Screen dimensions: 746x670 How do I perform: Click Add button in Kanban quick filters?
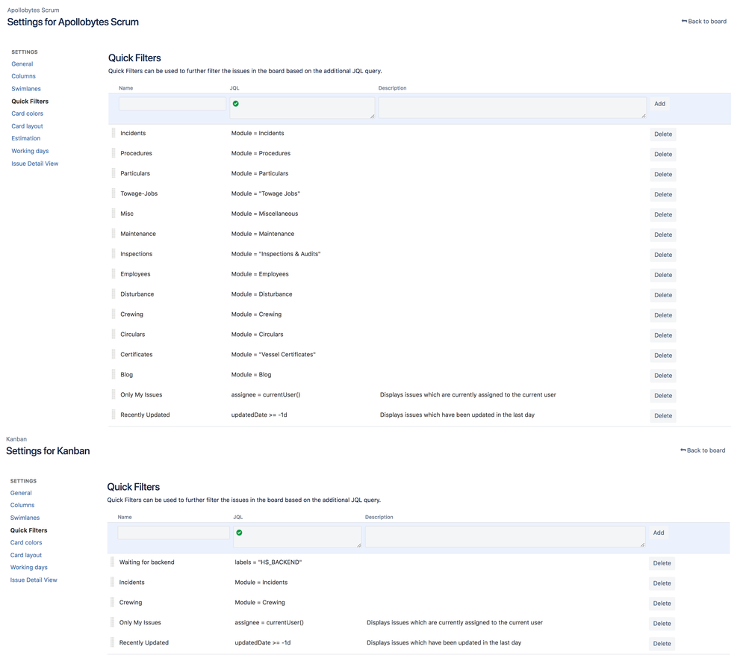659,533
